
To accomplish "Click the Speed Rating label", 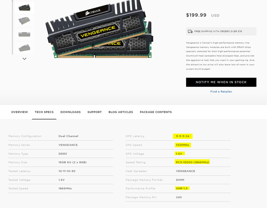I will (x=135, y=162).
